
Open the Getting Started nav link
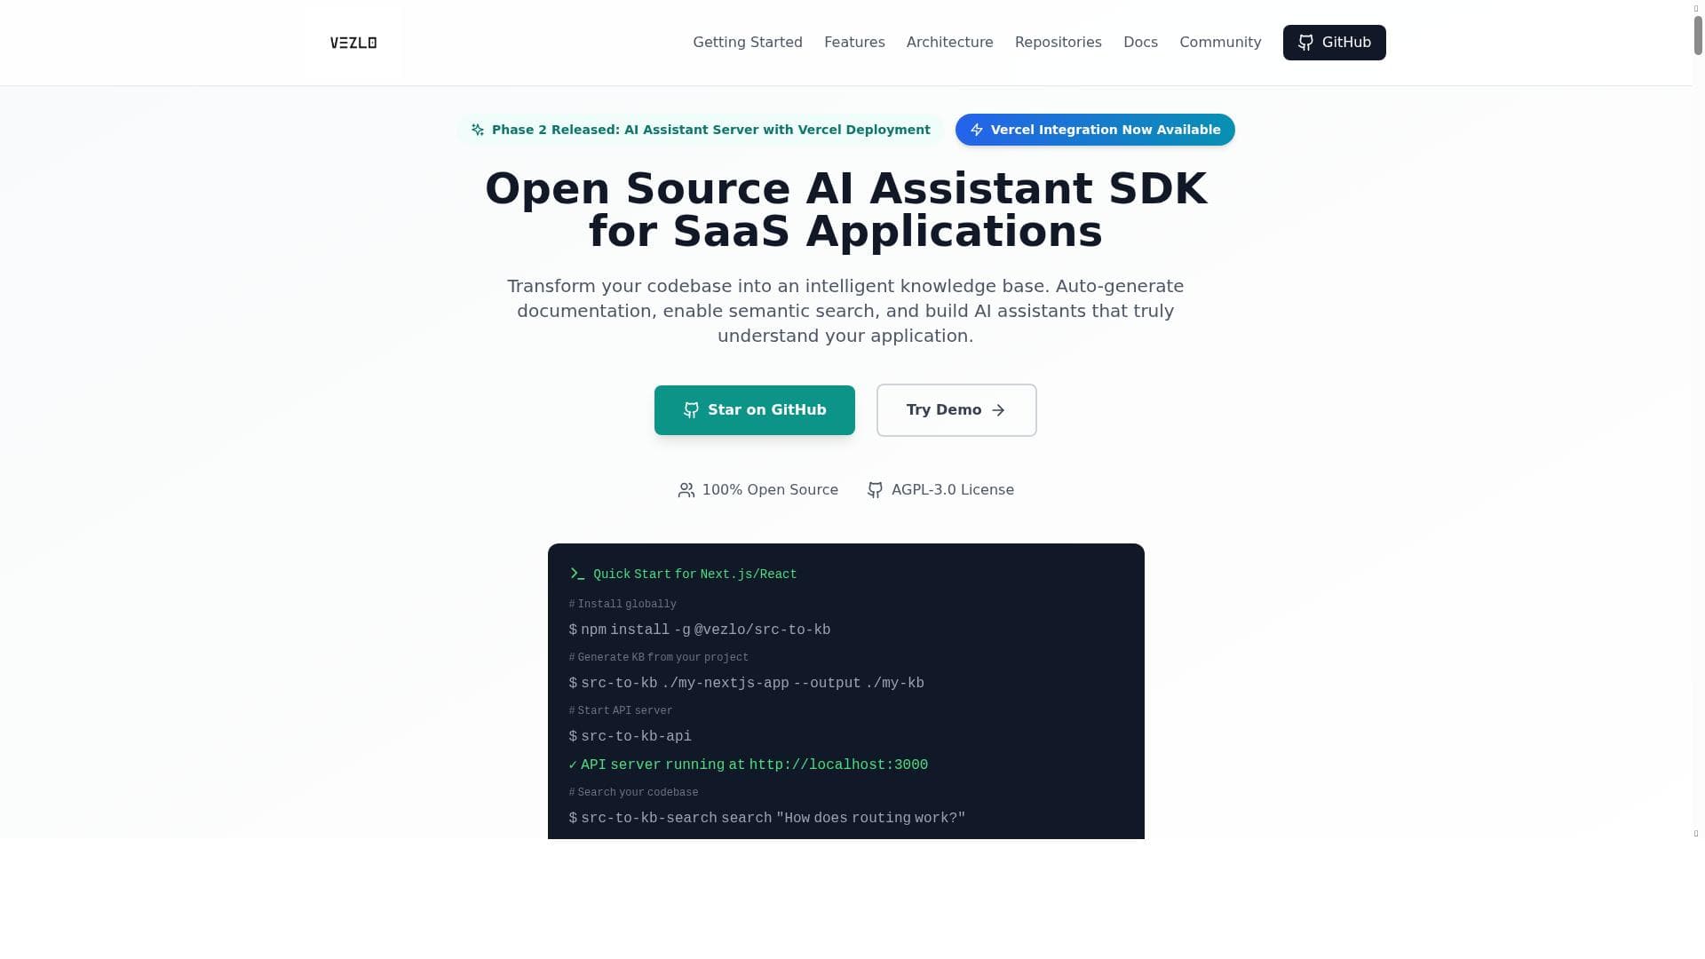[x=748, y=43]
